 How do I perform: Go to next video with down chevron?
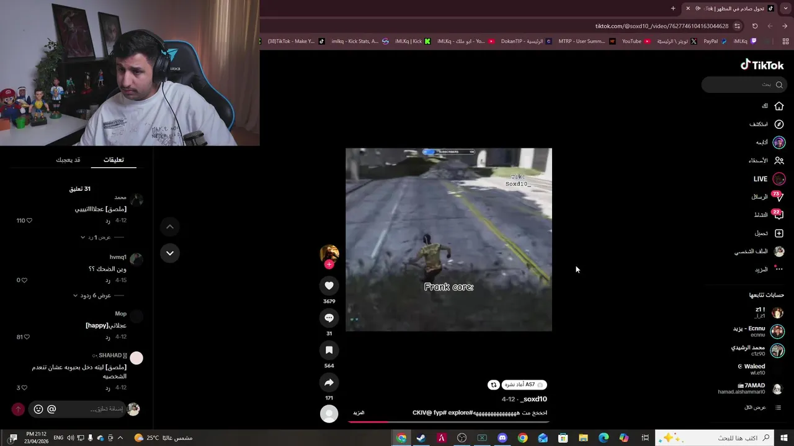[x=169, y=253]
